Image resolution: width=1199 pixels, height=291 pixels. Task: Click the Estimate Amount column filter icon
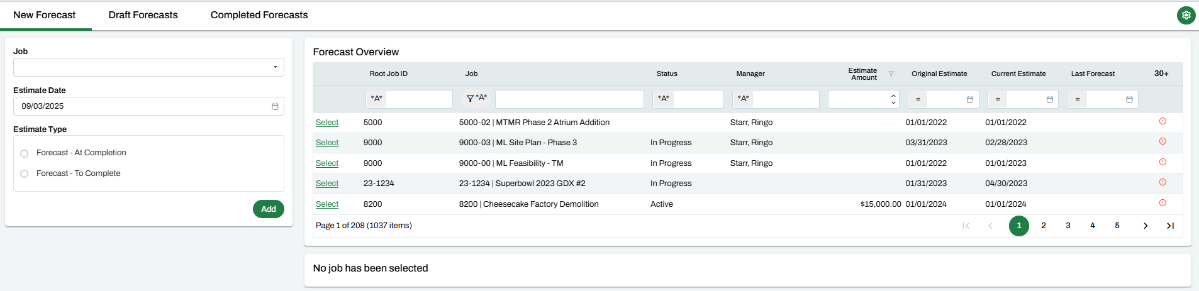coord(891,74)
